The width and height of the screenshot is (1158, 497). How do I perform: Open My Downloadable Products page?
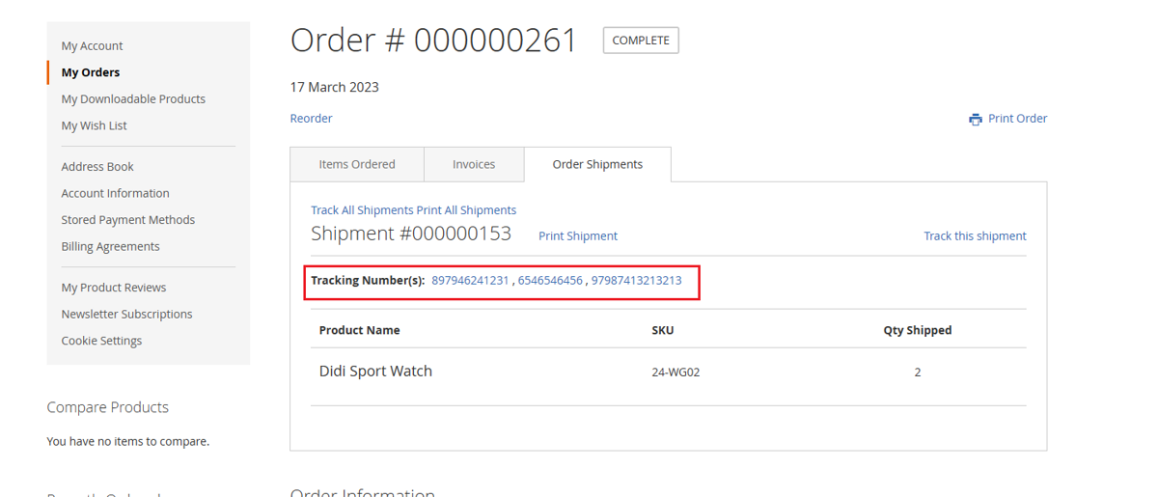pyautogui.click(x=133, y=98)
